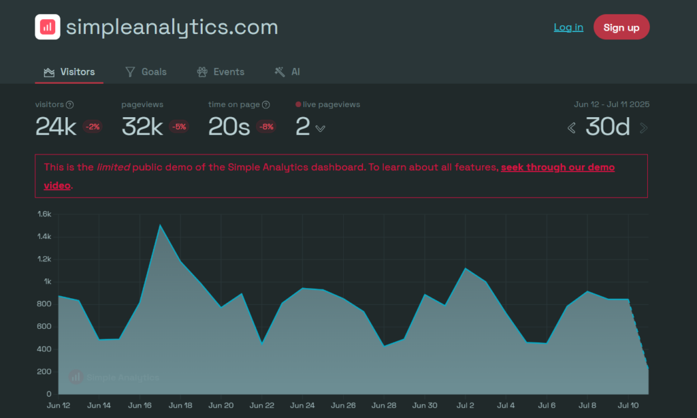The image size is (697, 418).
Task: Click the Log in link
Action: (x=568, y=27)
